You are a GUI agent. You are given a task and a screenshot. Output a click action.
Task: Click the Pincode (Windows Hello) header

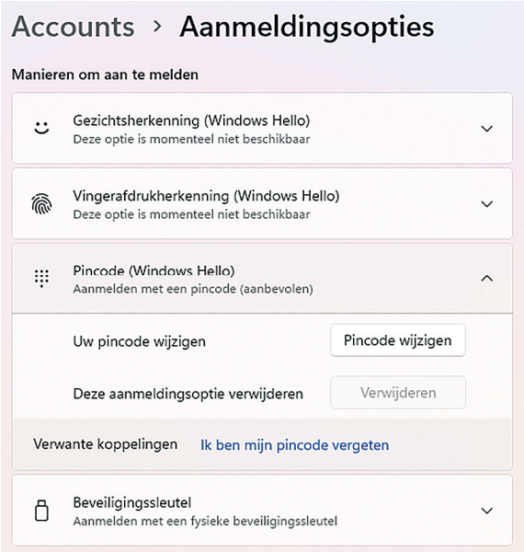[262, 279]
